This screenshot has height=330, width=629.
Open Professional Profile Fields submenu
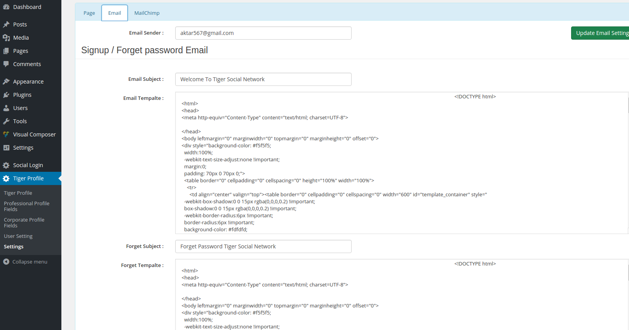click(x=26, y=206)
